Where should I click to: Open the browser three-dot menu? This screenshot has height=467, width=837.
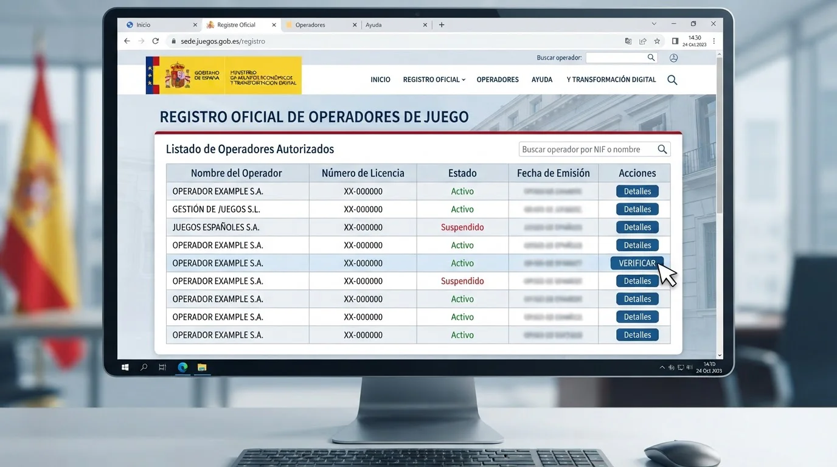point(714,41)
